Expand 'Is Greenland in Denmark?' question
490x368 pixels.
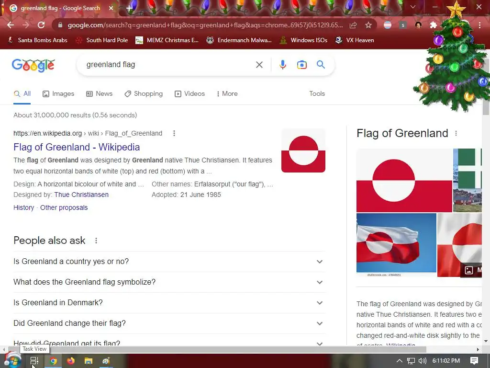(x=169, y=303)
